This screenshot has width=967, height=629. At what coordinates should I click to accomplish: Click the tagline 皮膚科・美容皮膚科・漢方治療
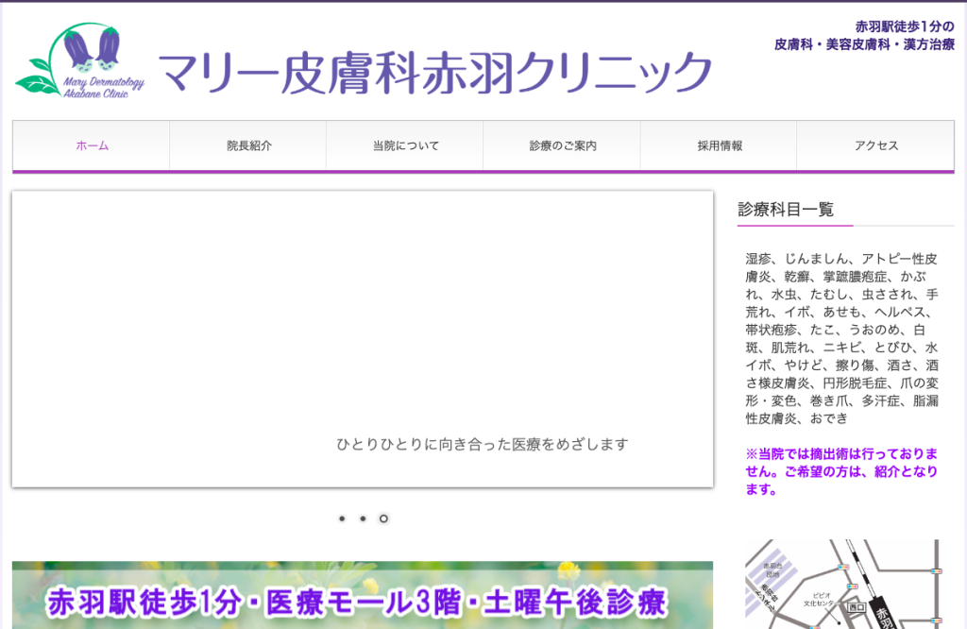tap(865, 44)
